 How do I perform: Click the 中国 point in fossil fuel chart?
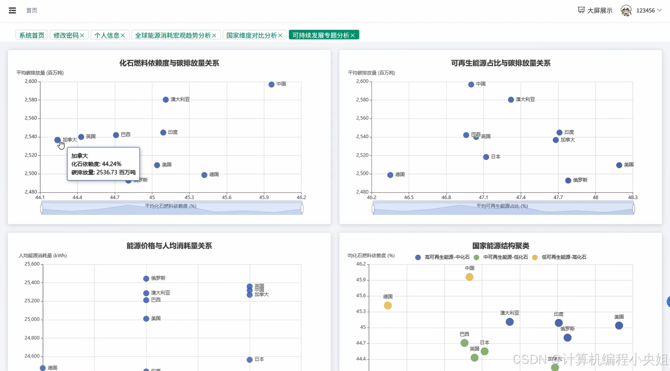tap(271, 84)
